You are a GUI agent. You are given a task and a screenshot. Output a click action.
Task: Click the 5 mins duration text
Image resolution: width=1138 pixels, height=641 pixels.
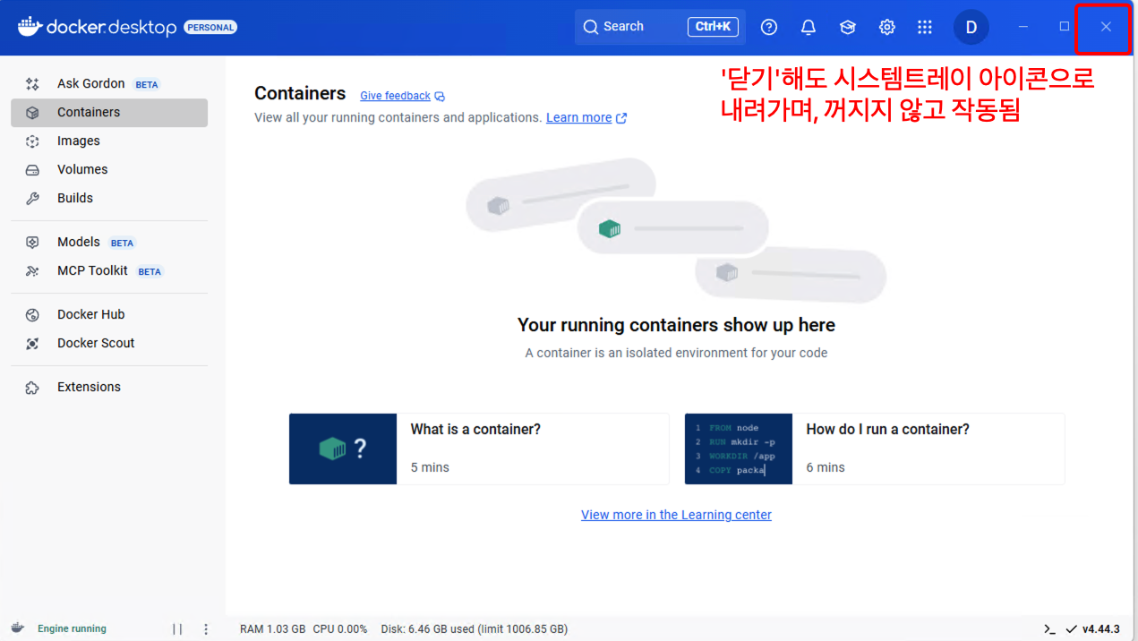[430, 467]
